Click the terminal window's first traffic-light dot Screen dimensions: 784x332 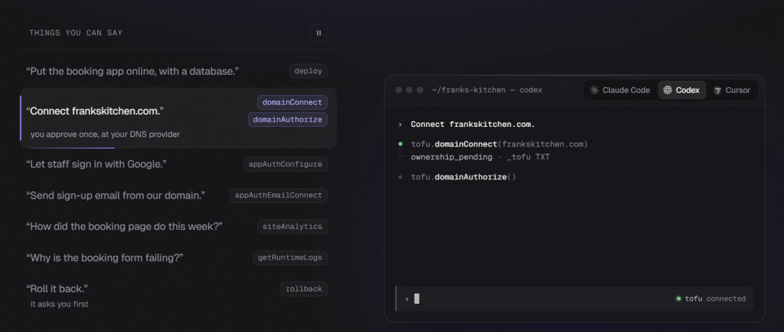399,90
